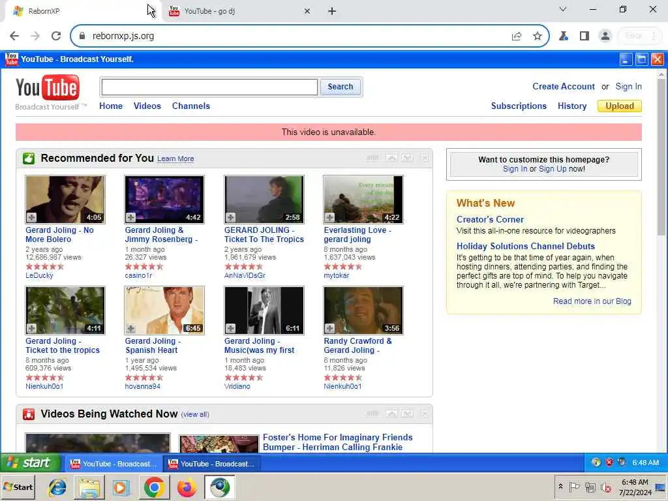Open Holiday Solutions Channel Debuts link
Screen dimensions: 668x501
pyautogui.click(x=525, y=246)
